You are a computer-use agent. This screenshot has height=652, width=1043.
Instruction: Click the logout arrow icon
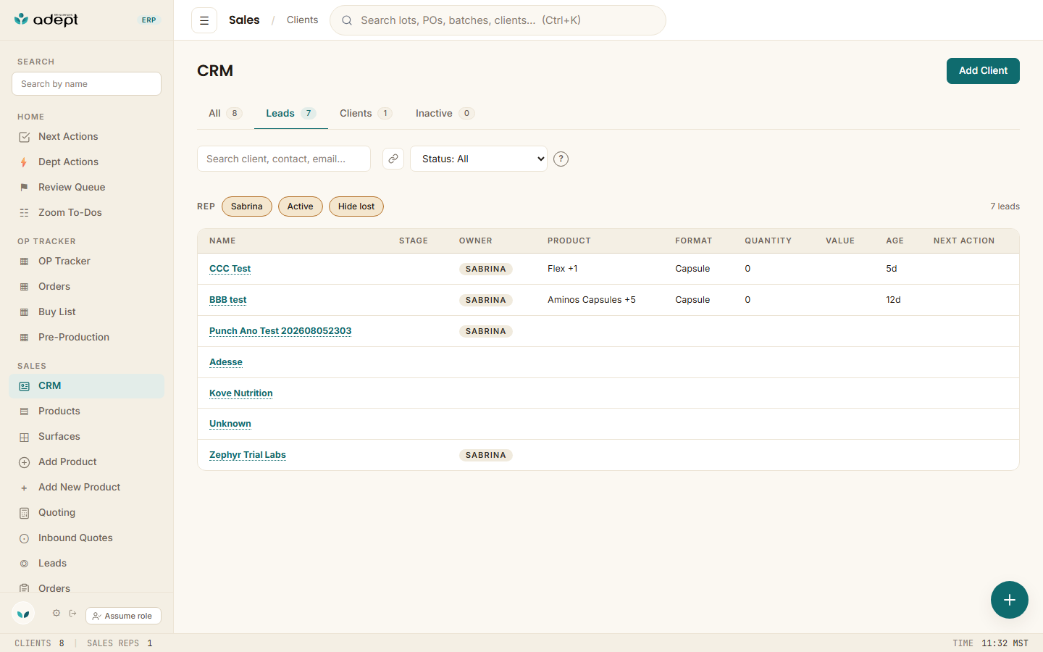click(x=73, y=613)
